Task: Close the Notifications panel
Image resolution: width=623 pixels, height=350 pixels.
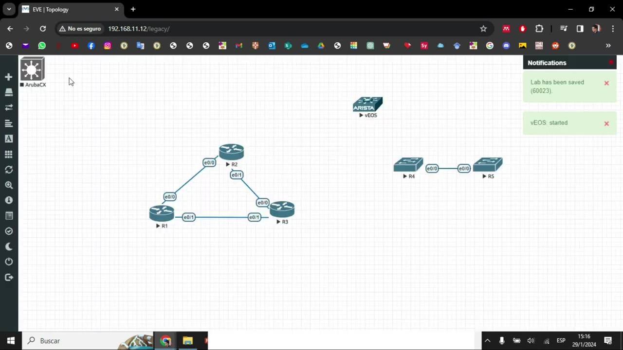Action: click(x=611, y=62)
